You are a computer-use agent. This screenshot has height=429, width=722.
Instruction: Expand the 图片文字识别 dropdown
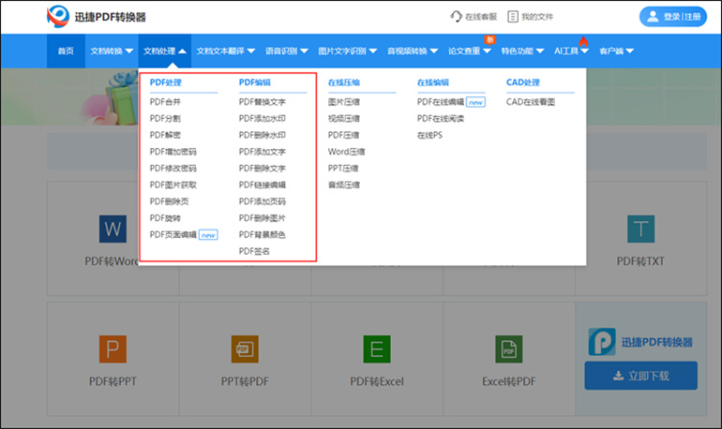coord(348,51)
